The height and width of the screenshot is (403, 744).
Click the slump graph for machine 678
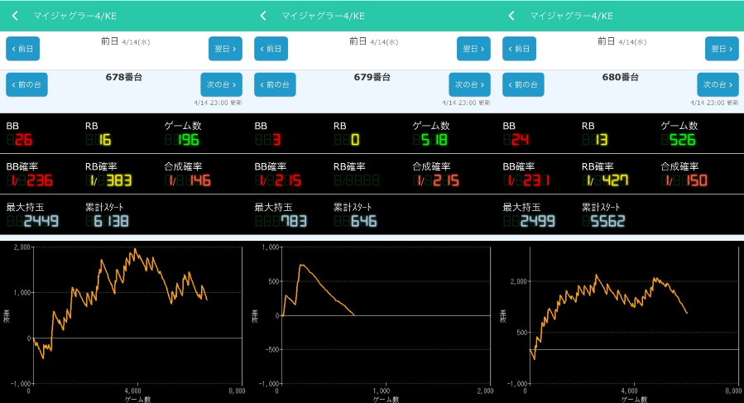124,319
